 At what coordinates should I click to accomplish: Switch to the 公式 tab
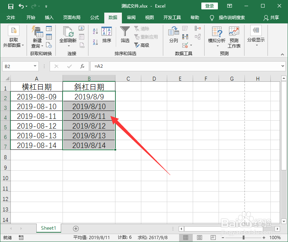click(x=95, y=18)
